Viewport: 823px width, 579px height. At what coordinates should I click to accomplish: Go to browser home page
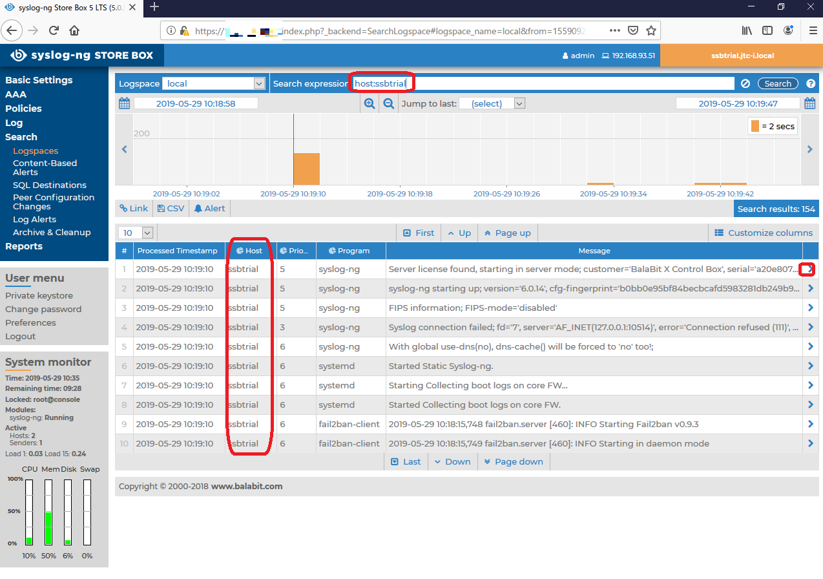pos(74,30)
